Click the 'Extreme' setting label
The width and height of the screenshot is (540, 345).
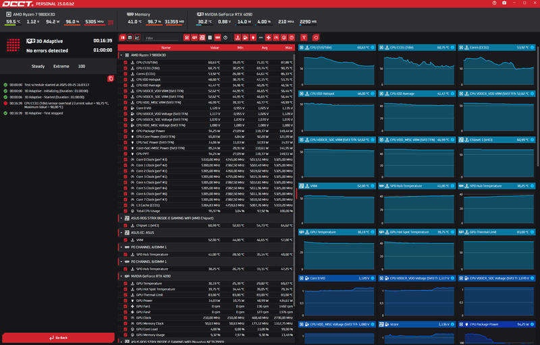pyautogui.click(x=61, y=66)
